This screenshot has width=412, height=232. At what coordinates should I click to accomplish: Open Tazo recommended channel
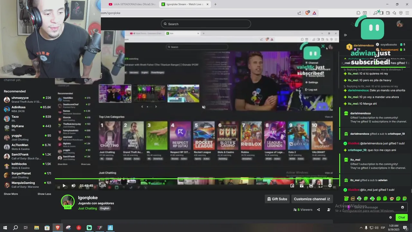[x=27, y=119]
